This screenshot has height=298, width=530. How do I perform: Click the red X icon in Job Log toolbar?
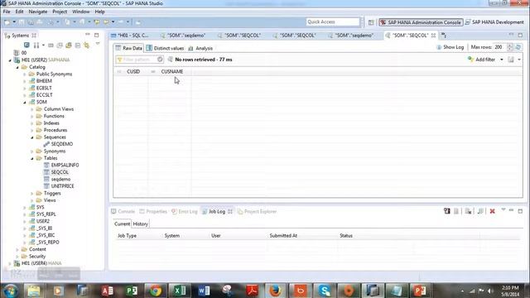click(x=492, y=211)
